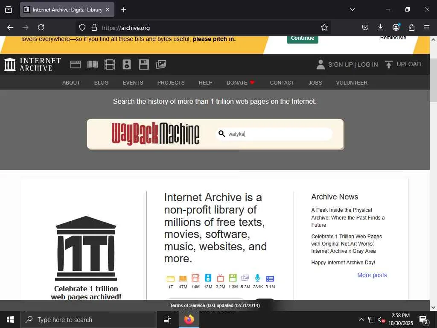Open Firefox Pocket save icon
This screenshot has width=437, height=328.
pyautogui.click(x=365, y=27)
